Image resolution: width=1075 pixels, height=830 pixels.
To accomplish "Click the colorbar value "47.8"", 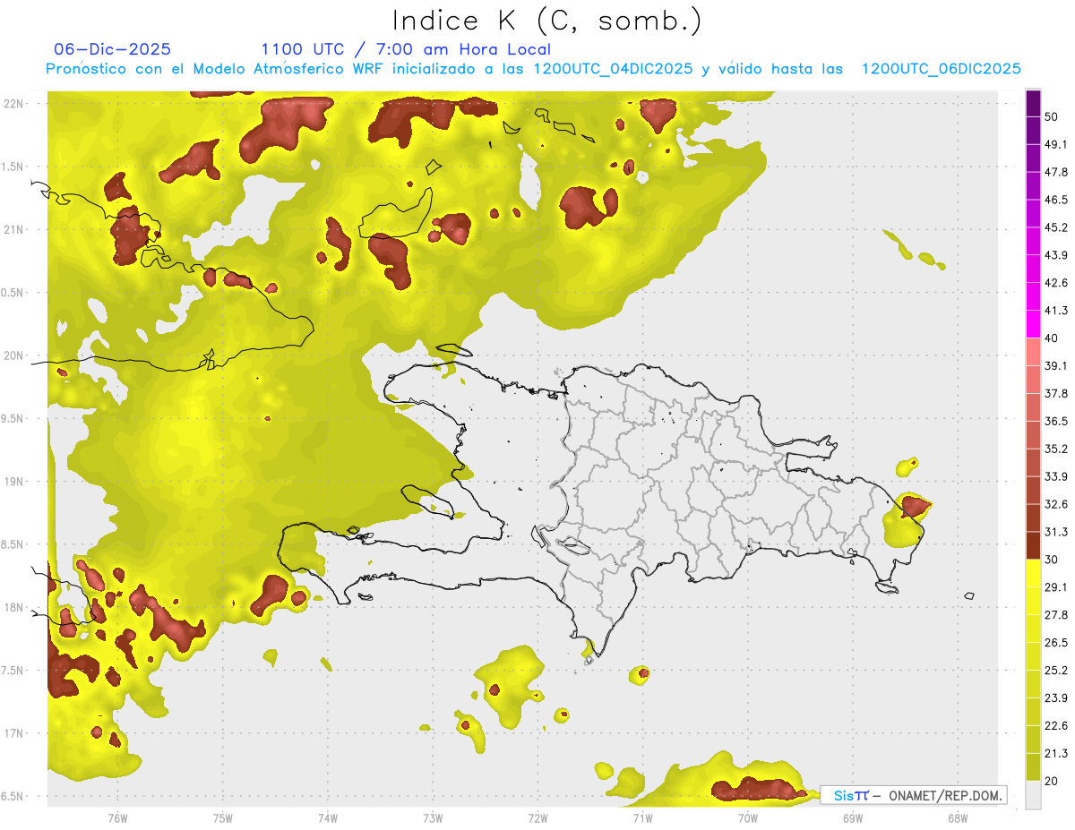I will click(x=1056, y=172).
